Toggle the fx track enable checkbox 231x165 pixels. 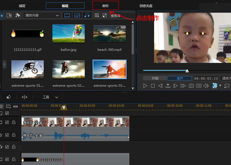click(7, 147)
